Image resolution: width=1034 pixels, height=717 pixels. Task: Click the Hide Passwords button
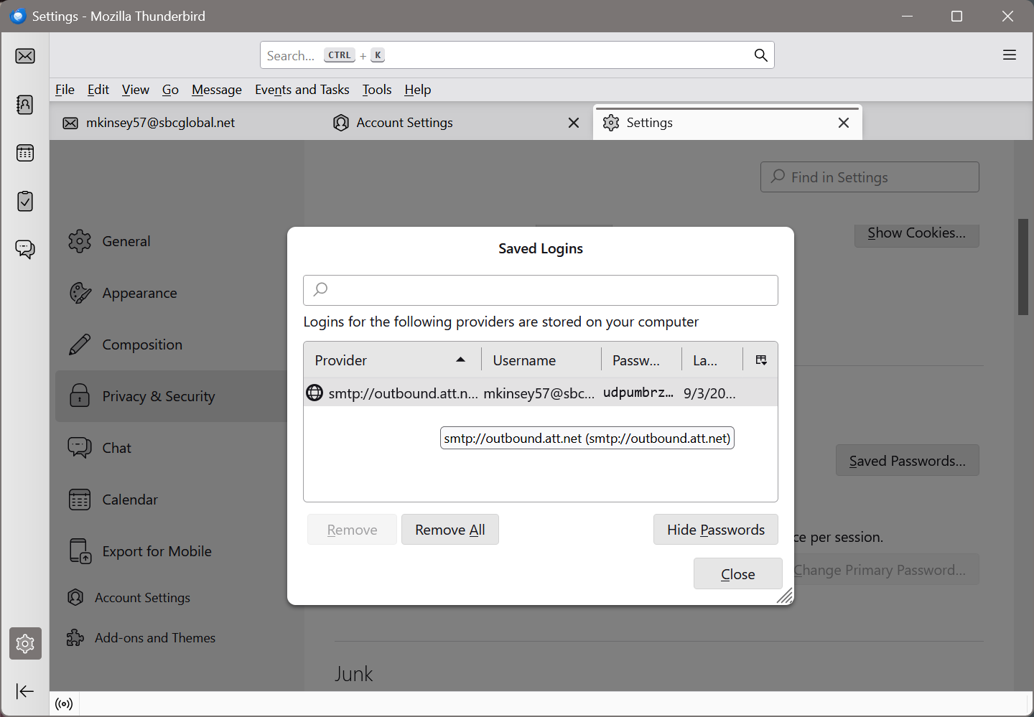tap(715, 530)
